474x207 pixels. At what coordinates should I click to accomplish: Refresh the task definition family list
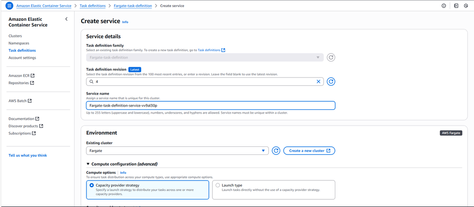coord(331,57)
